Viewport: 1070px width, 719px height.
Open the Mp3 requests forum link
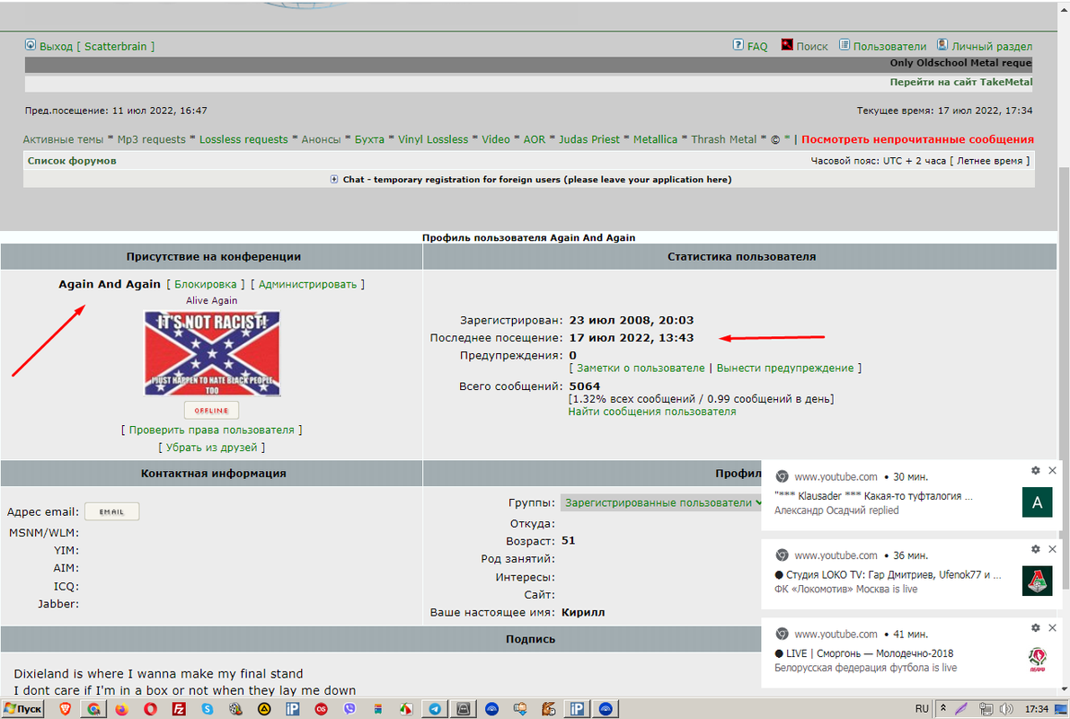tap(152, 139)
